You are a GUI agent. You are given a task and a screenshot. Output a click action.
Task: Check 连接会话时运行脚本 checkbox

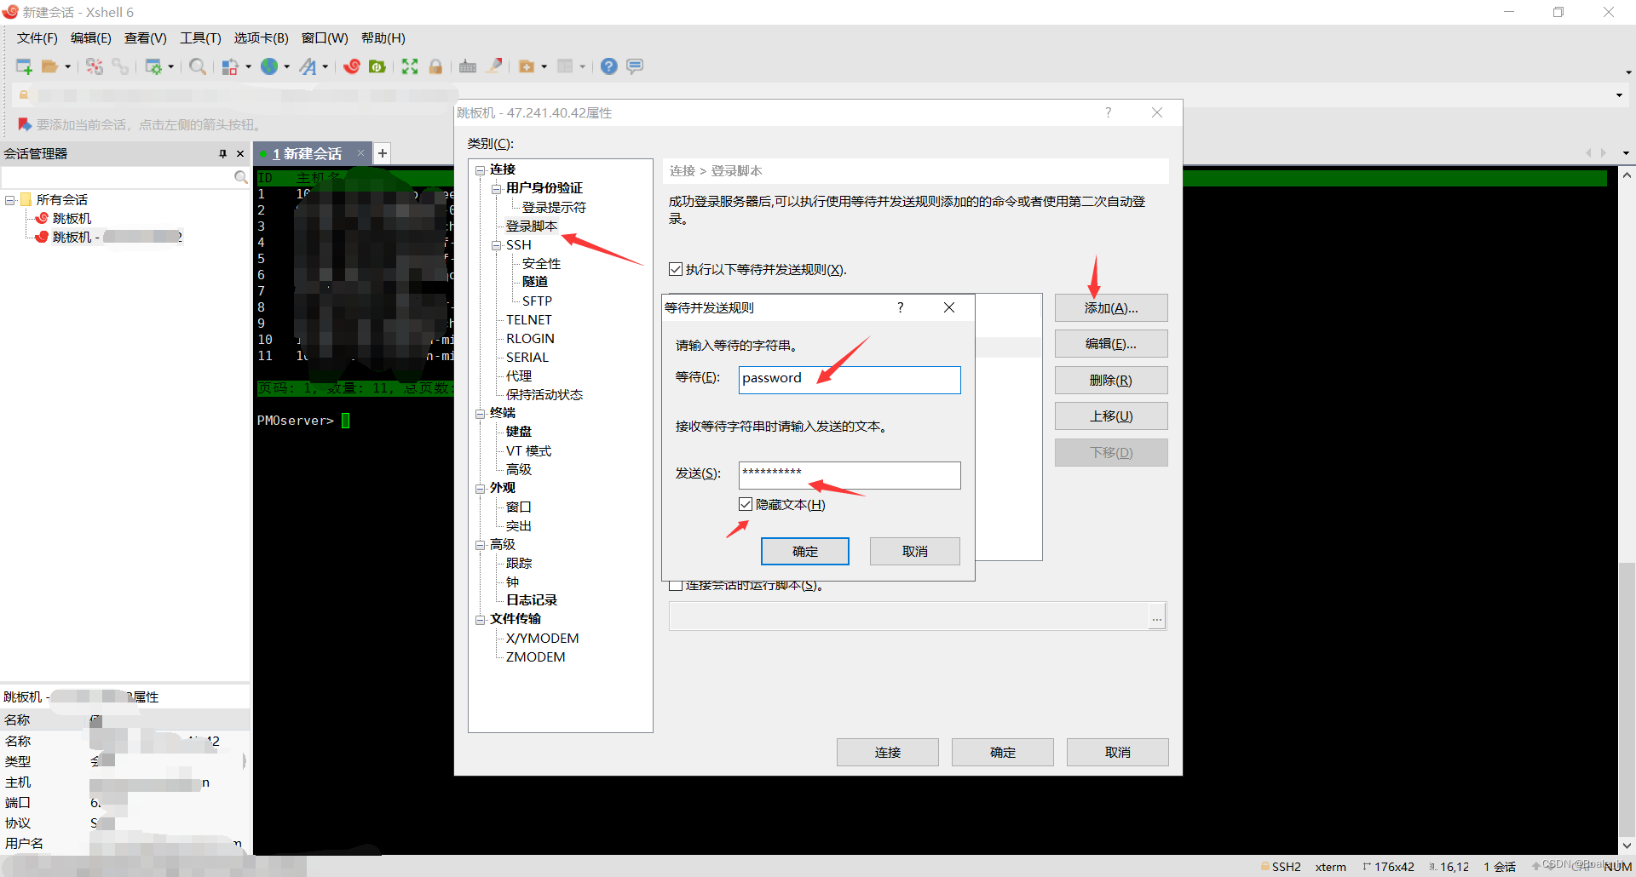pyautogui.click(x=676, y=586)
